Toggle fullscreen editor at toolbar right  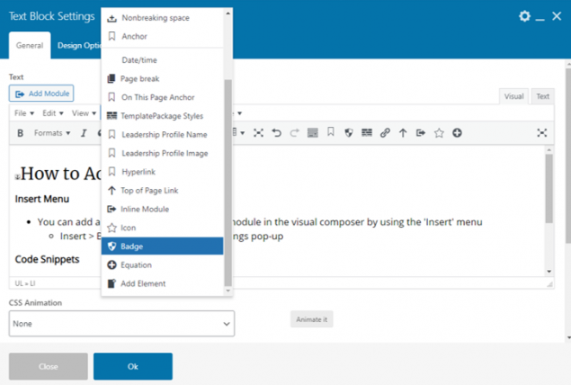(542, 133)
